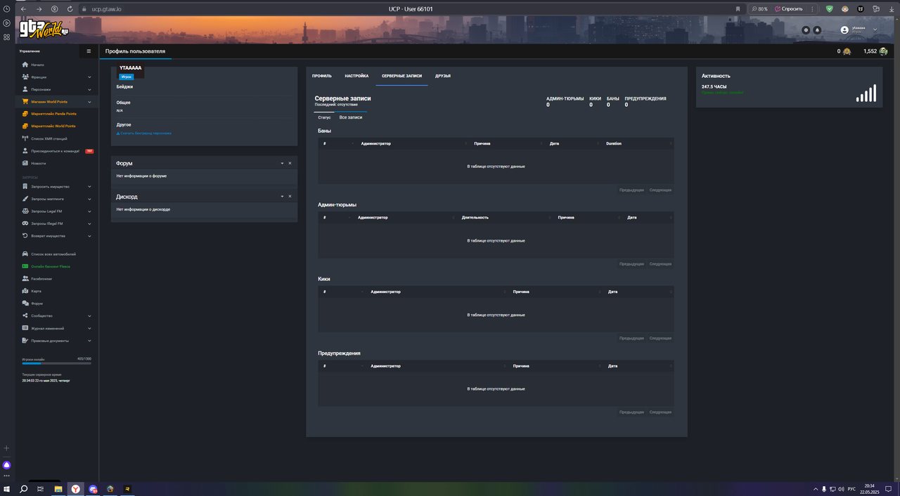Expand the Фракции submenu chevron
Screen dimensions: 900x496
tap(89, 77)
